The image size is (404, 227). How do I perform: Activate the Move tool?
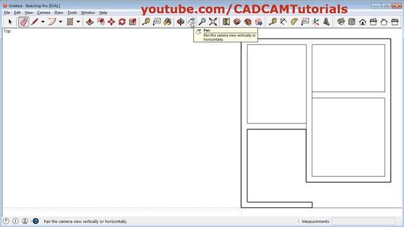tap(111, 22)
